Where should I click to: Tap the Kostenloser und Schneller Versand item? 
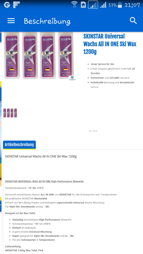point(110,78)
